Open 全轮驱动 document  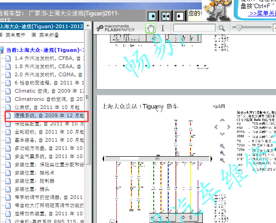point(49,132)
